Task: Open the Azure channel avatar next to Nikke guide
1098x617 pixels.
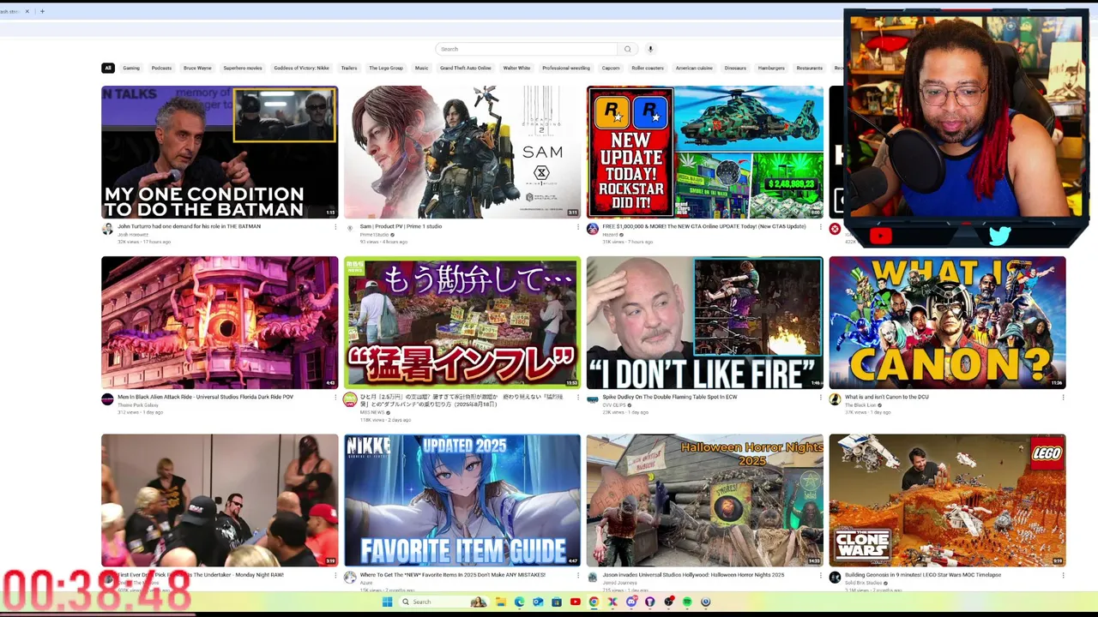Action: pyautogui.click(x=350, y=578)
